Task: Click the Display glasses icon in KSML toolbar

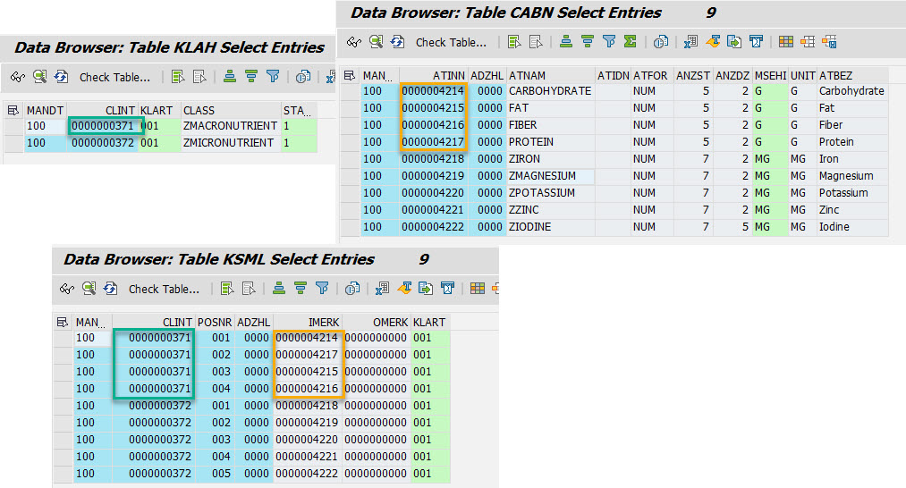Action: (66, 289)
